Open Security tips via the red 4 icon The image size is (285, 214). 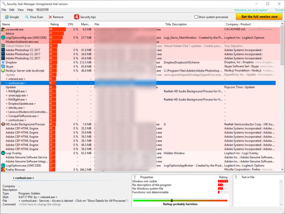coord(77,17)
